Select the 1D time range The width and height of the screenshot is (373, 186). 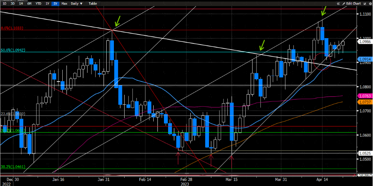(x=5, y=3)
